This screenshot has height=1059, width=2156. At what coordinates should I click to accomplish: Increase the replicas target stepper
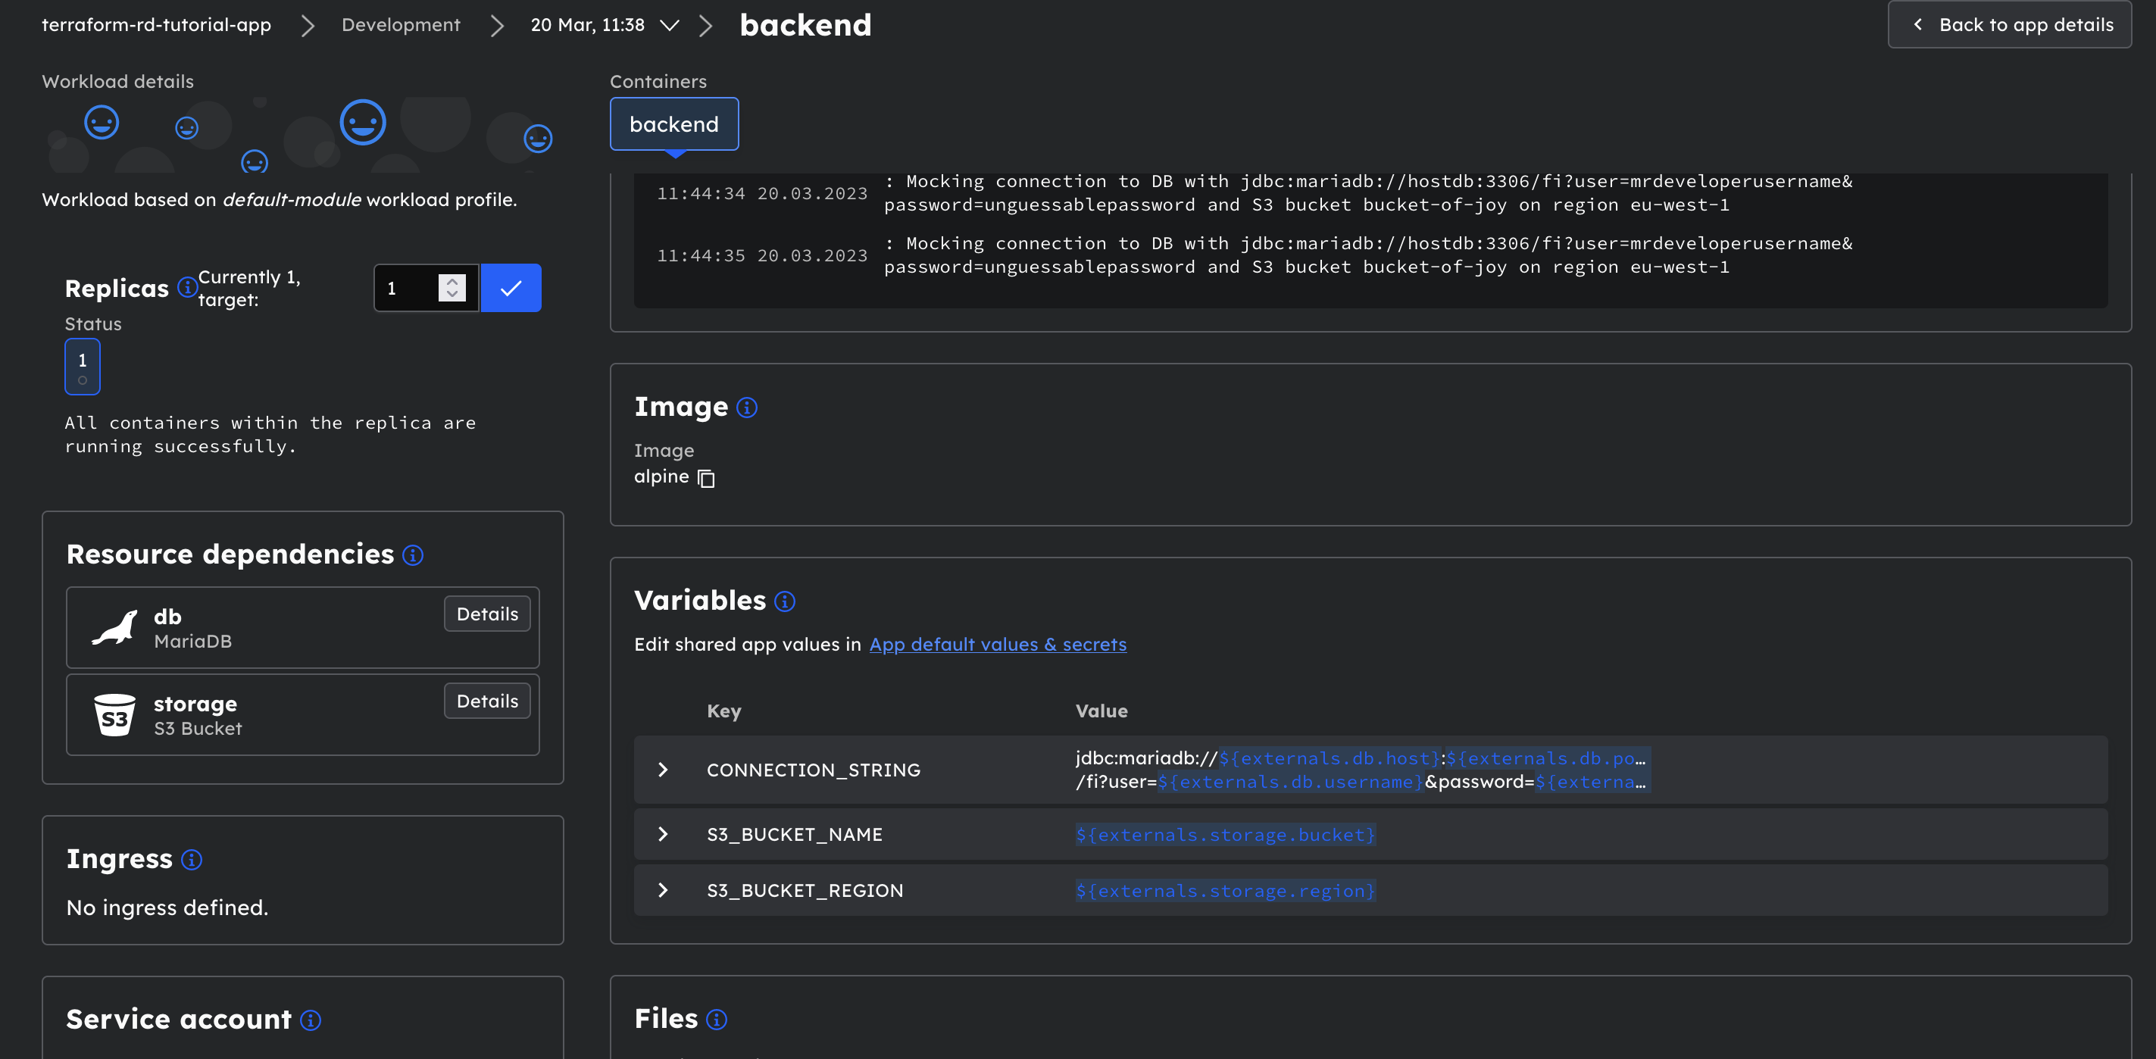tap(452, 281)
